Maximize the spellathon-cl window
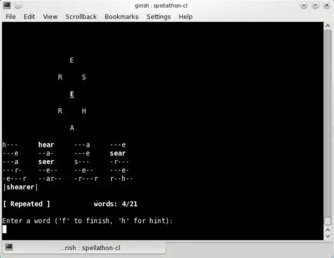The height and width of the screenshot is (258, 334). coord(315,5)
